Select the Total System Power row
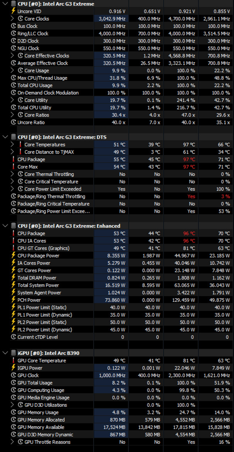Viewport: 234px width, 452px height. pos(117,285)
